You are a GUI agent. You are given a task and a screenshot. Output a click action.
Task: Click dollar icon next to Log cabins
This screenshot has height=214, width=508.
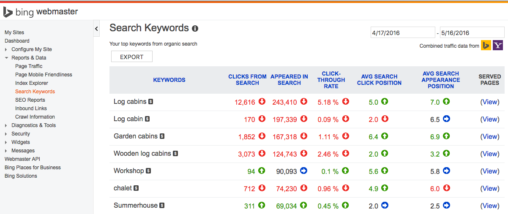point(150,102)
